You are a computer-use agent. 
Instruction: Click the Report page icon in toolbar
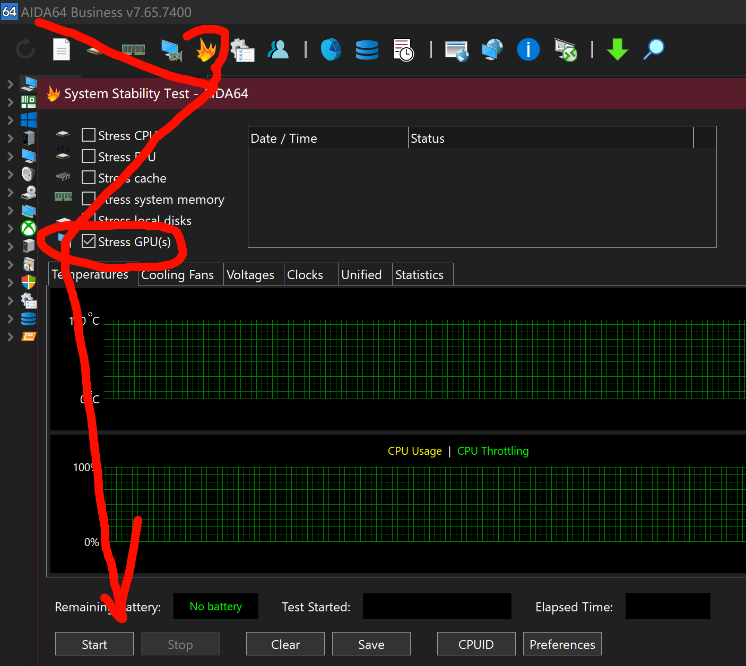pos(62,50)
